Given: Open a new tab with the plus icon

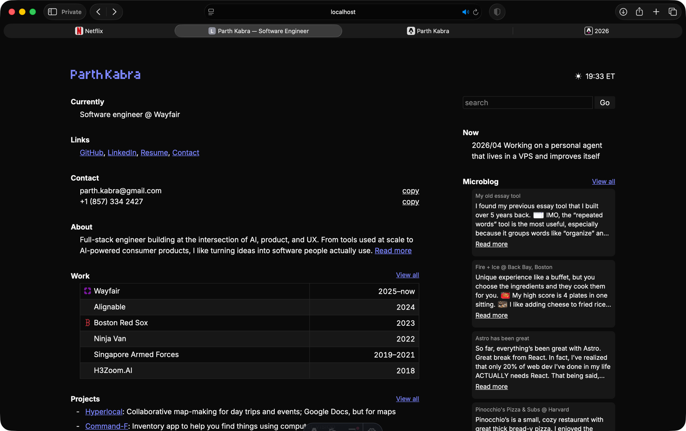Looking at the screenshot, I should coord(656,12).
